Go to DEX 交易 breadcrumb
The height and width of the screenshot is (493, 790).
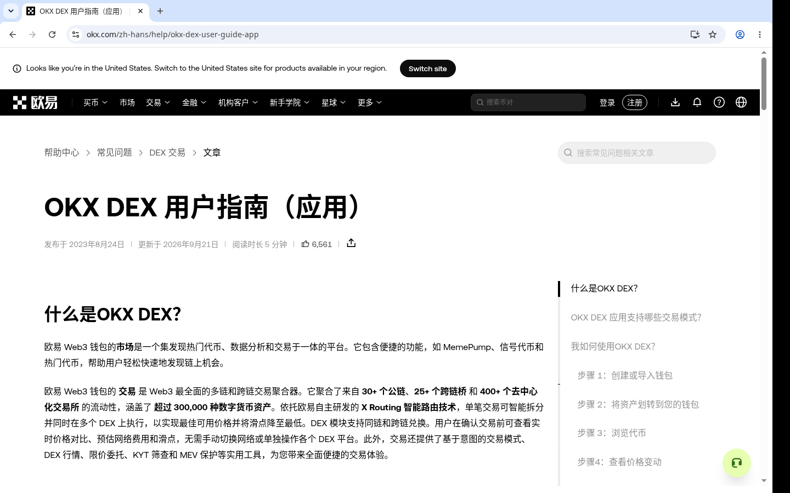167,153
